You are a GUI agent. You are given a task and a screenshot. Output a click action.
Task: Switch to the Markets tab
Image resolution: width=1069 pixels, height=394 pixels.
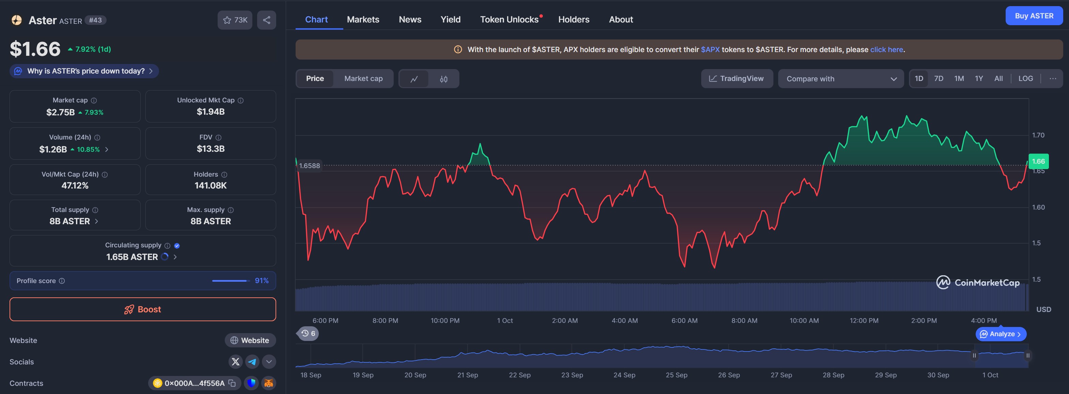click(x=363, y=19)
